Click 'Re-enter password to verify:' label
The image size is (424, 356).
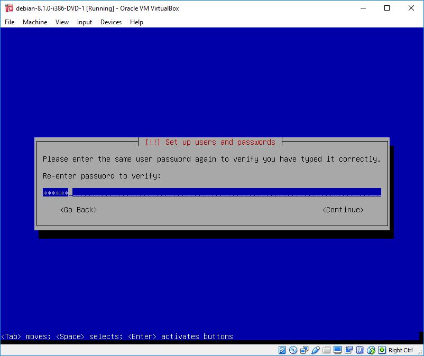[x=102, y=176]
